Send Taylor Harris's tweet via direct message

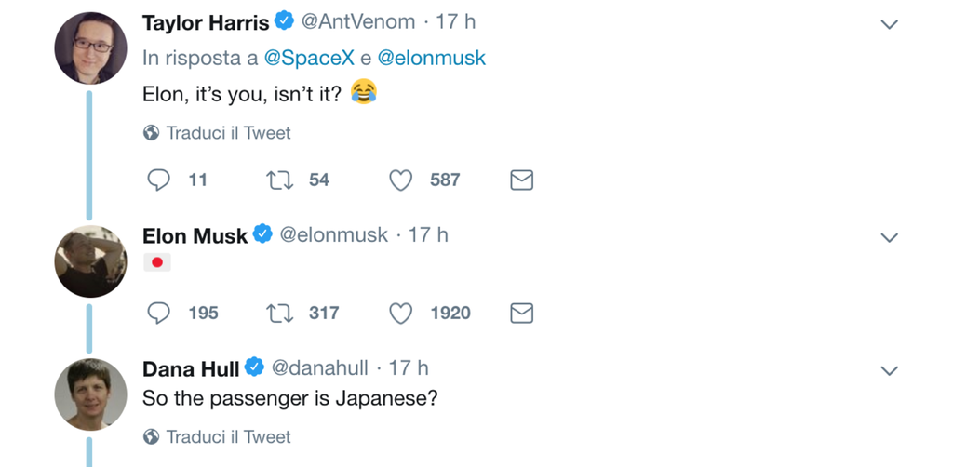coord(522,180)
